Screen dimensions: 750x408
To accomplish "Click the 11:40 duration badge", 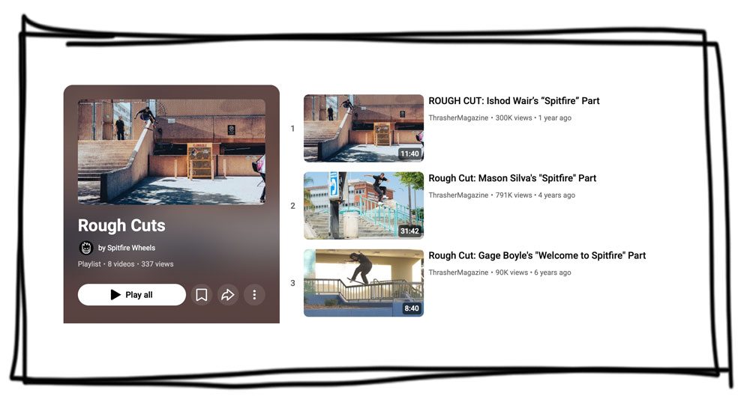I will coord(409,154).
